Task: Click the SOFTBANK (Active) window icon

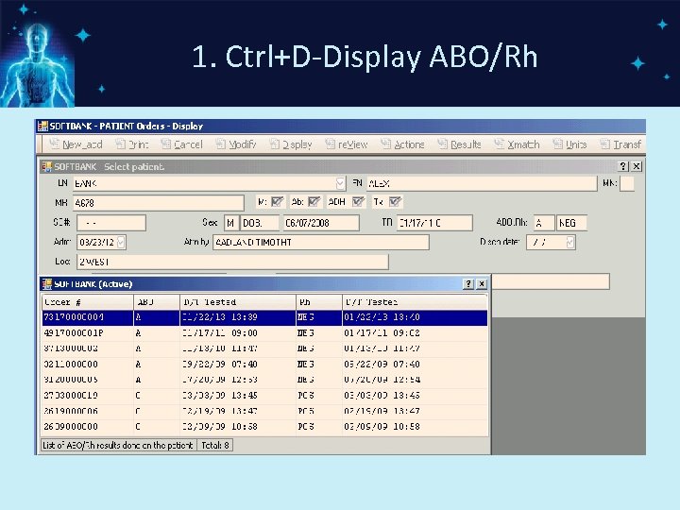Action: pyautogui.click(x=47, y=284)
